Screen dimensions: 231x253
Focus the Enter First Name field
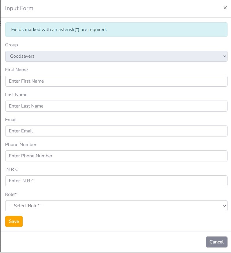pyautogui.click(x=116, y=81)
